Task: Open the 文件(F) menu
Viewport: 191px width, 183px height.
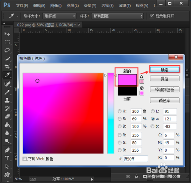Action: click(22, 6)
